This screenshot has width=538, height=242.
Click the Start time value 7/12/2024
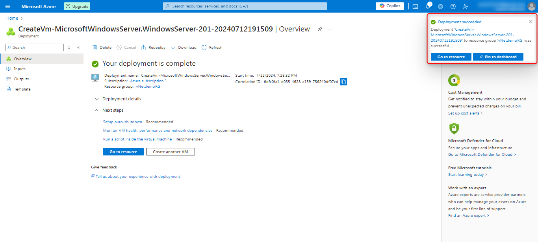(x=276, y=75)
